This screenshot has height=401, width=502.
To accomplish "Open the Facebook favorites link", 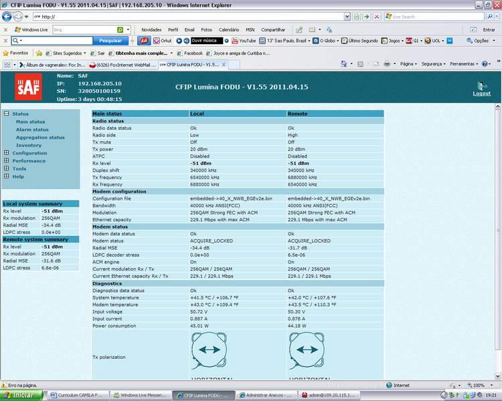I will pyautogui.click(x=190, y=53).
